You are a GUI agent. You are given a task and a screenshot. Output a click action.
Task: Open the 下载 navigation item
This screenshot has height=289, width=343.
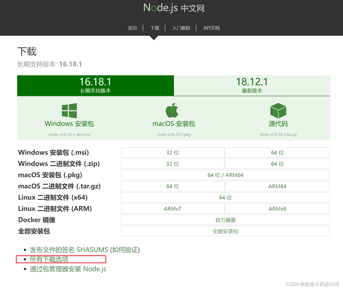(155, 28)
